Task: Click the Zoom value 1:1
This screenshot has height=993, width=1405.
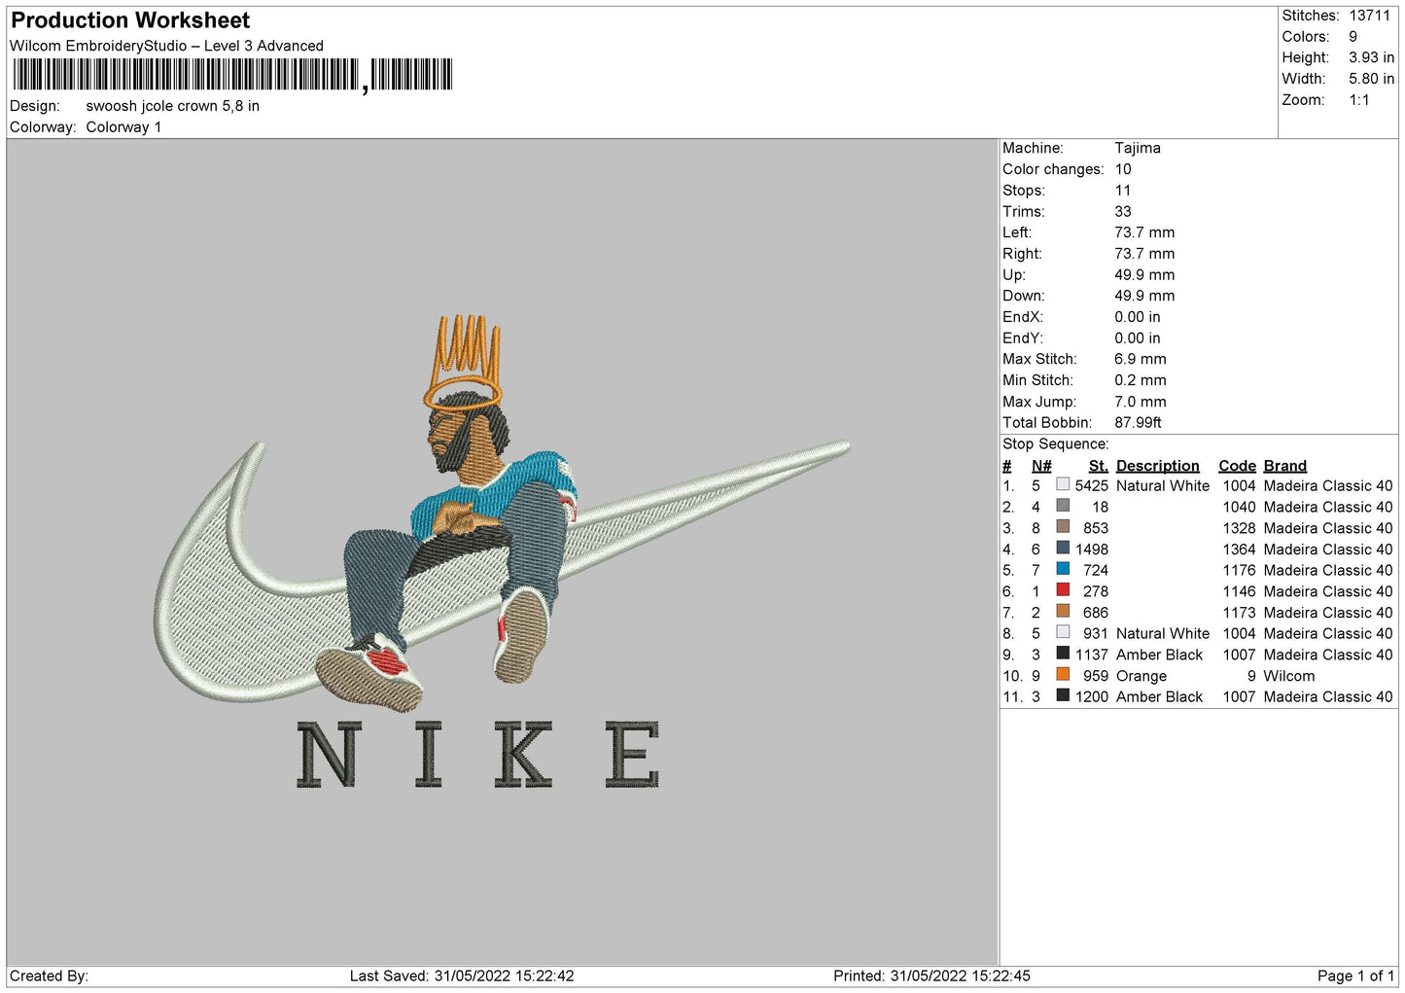Action: (1358, 100)
